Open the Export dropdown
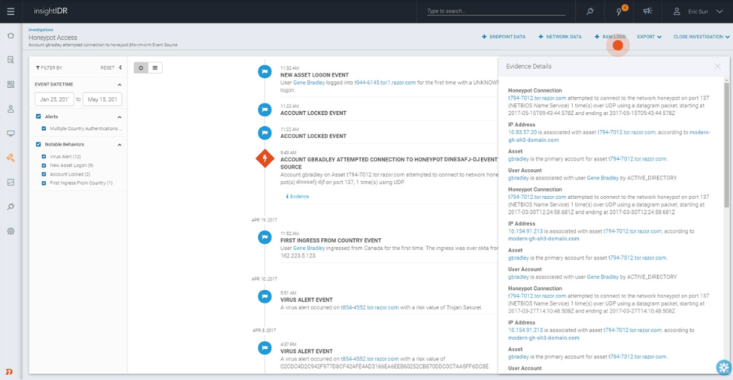The width and height of the screenshot is (733, 380). [x=649, y=37]
